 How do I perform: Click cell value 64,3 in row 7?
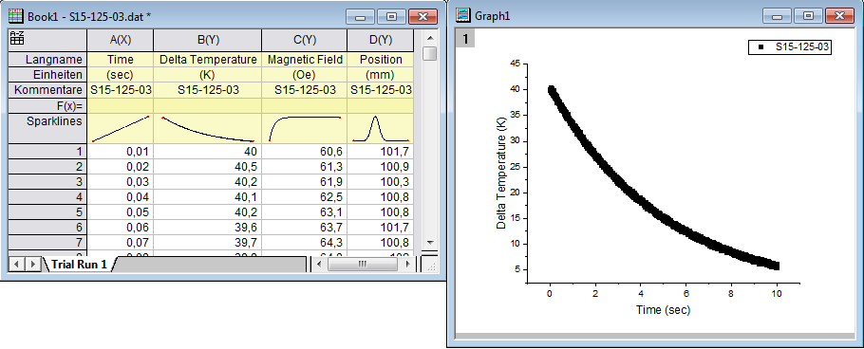tap(305, 242)
